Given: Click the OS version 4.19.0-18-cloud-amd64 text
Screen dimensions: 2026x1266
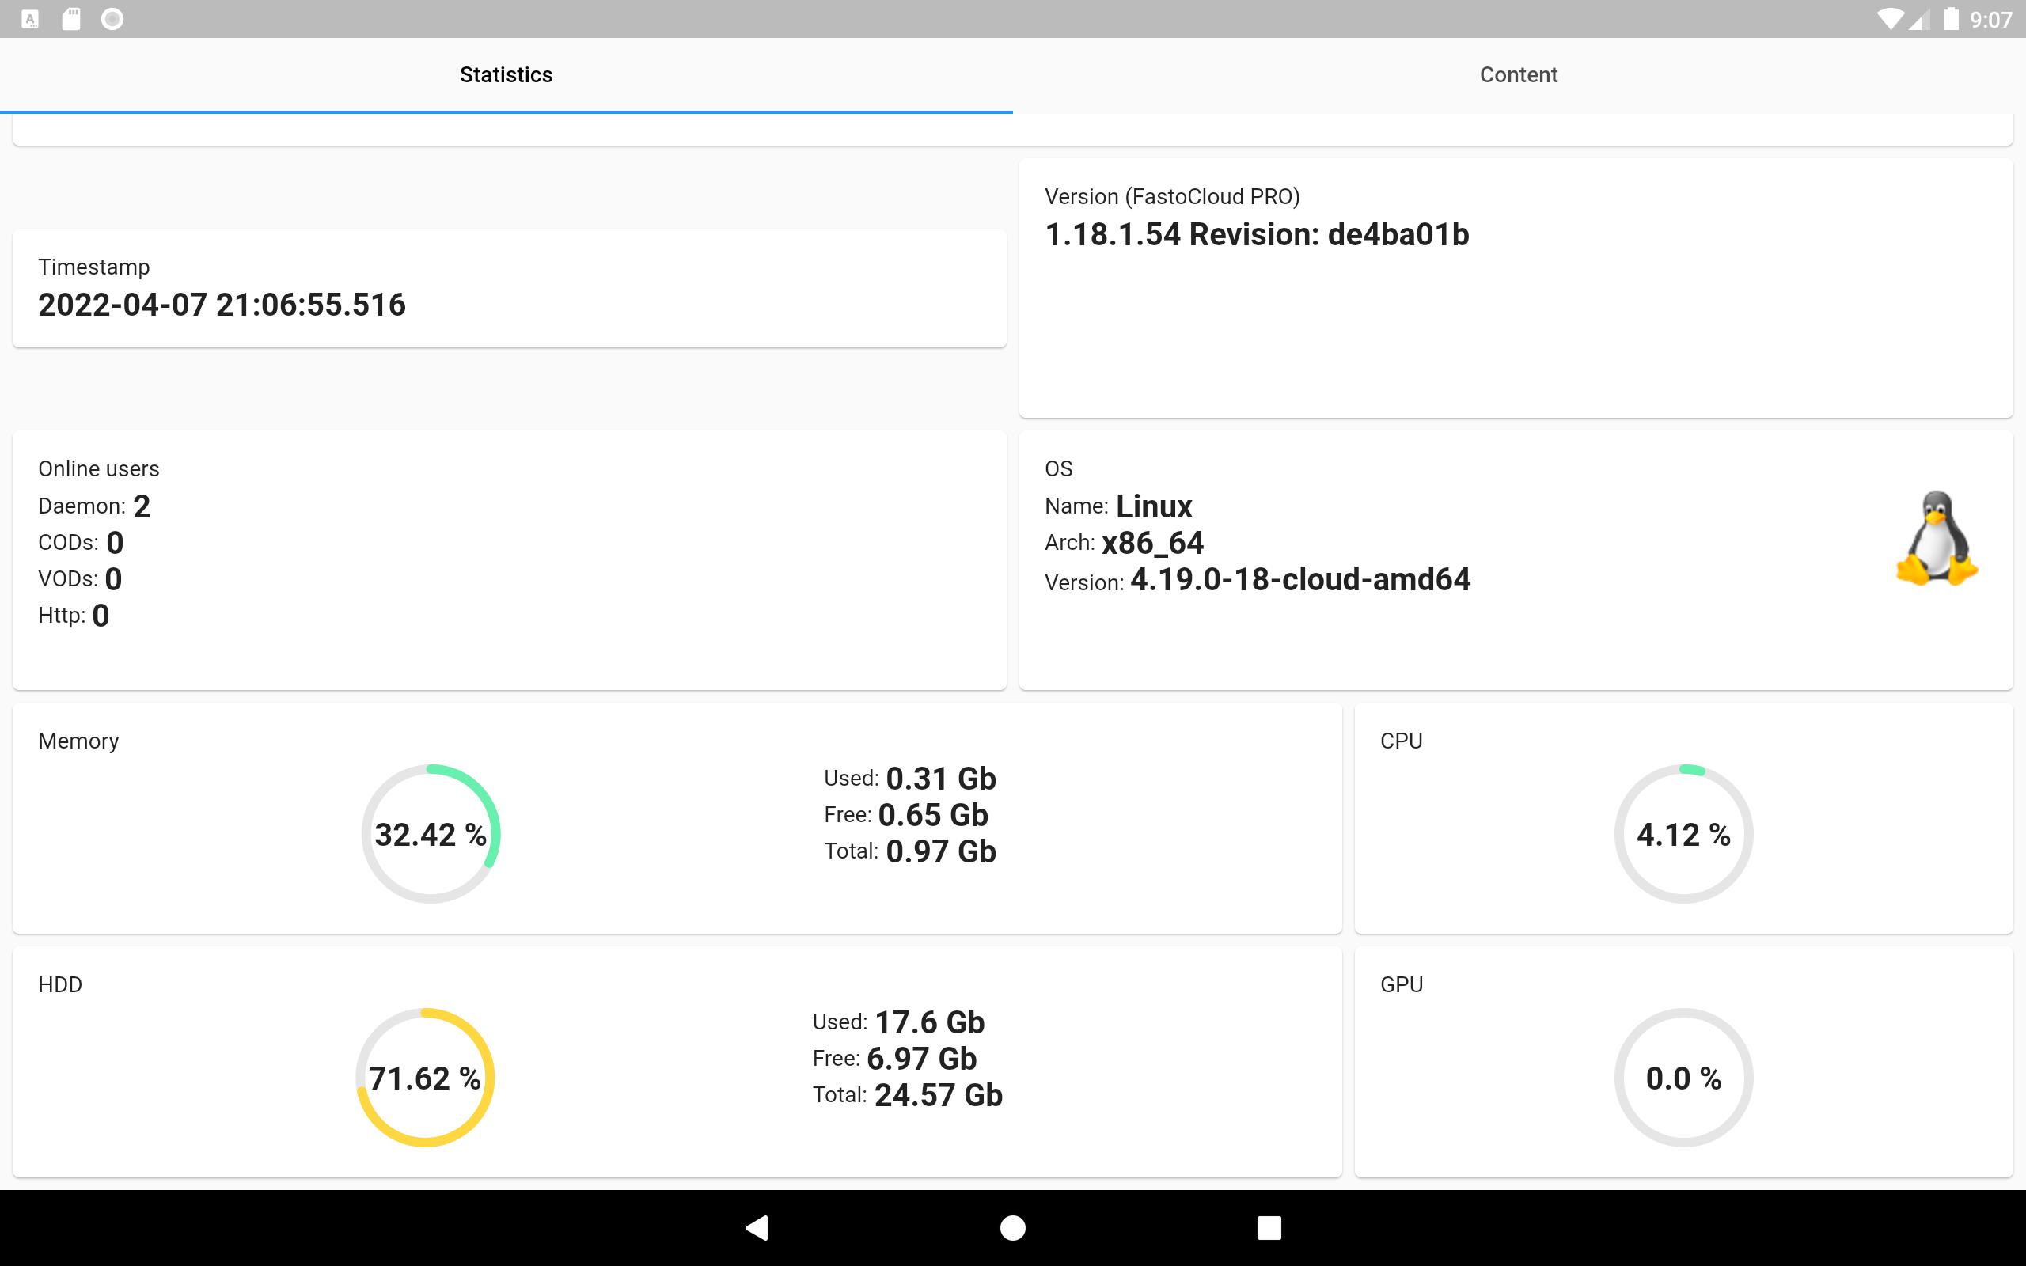Looking at the screenshot, I should coord(1300,579).
